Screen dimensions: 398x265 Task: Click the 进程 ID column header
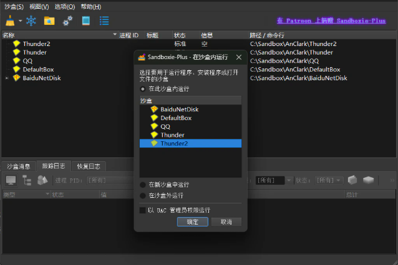pyautogui.click(x=132, y=35)
